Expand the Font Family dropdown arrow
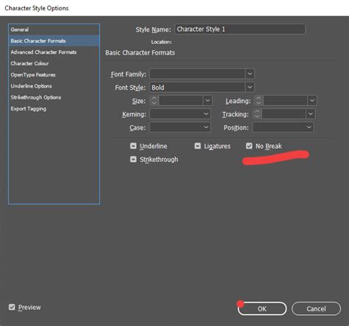Viewport: 349px width, 326px height. pos(250,74)
